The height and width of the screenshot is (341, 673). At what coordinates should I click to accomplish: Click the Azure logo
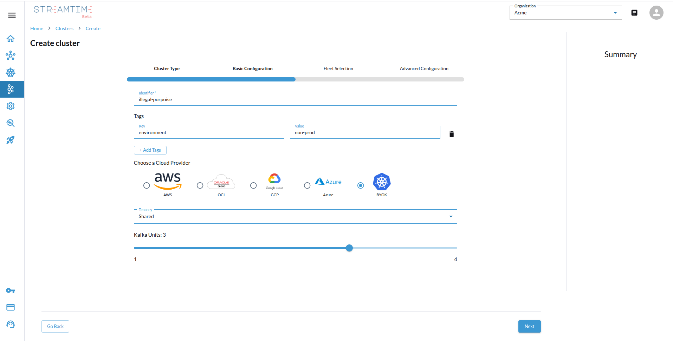coord(328,182)
